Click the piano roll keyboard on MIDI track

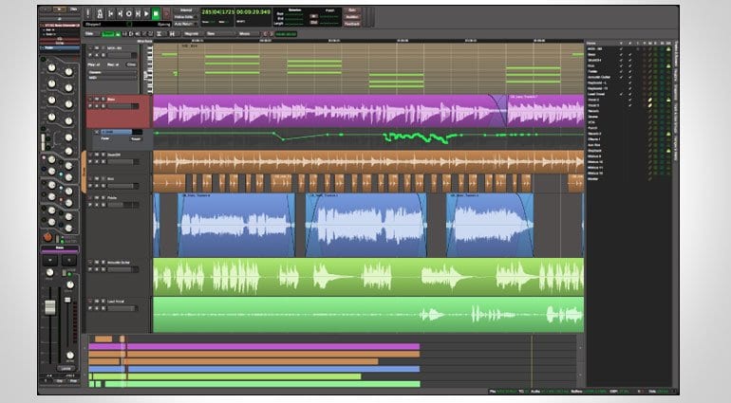[148, 69]
